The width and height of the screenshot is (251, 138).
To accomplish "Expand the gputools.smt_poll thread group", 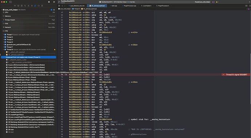I will (x=3, y=45).
